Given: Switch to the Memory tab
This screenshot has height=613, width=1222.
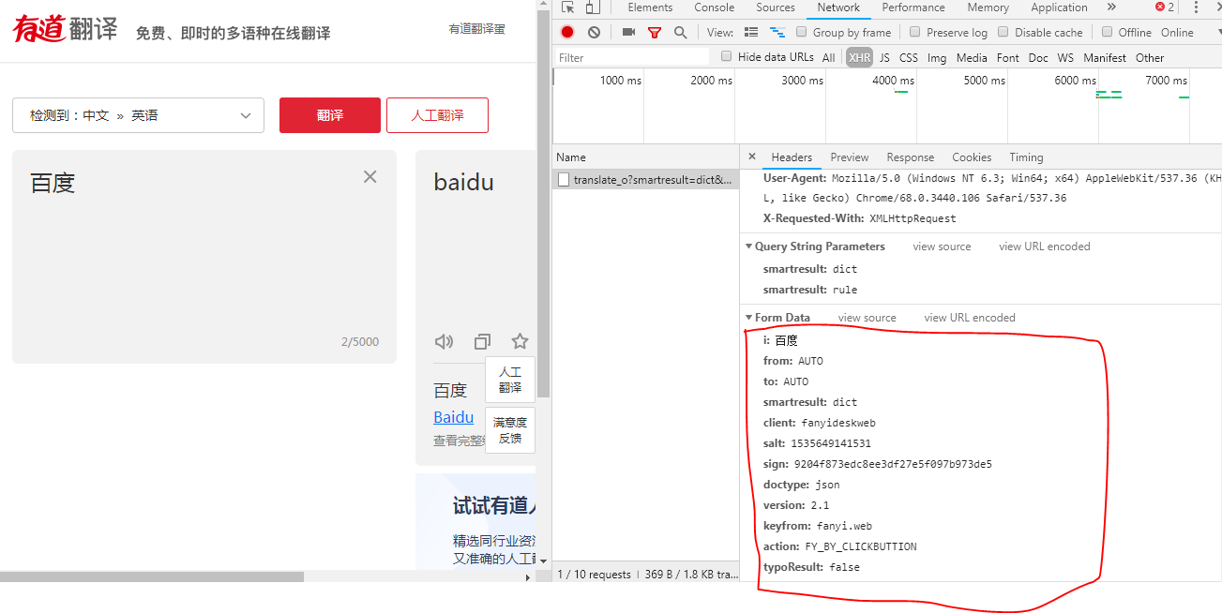Looking at the screenshot, I should pos(988,7).
